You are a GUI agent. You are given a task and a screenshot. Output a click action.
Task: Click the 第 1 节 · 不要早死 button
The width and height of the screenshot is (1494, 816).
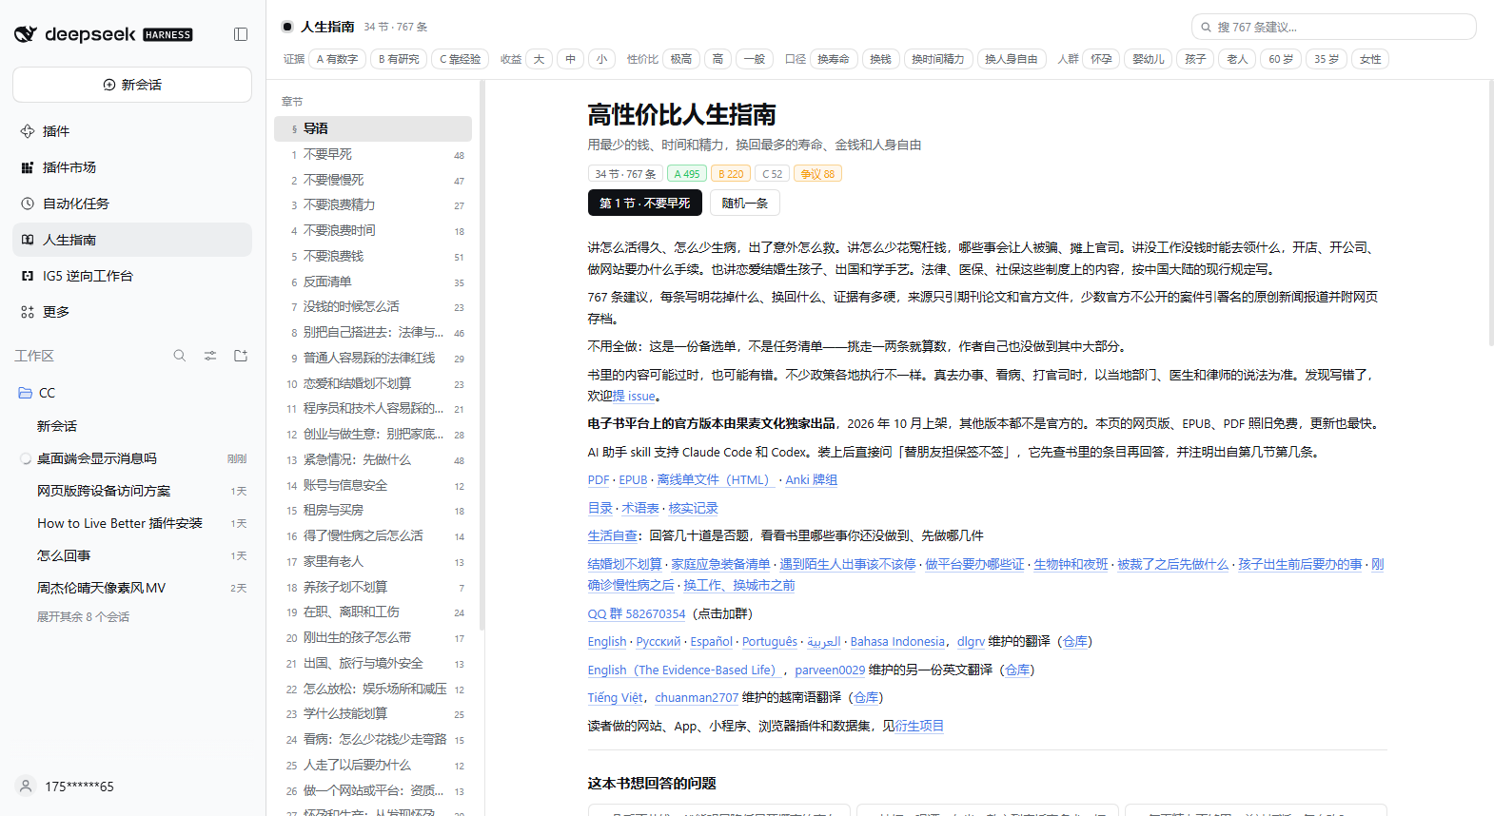[x=645, y=203]
